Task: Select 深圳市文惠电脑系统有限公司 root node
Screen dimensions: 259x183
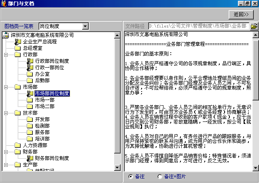Action: tap(42, 35)
